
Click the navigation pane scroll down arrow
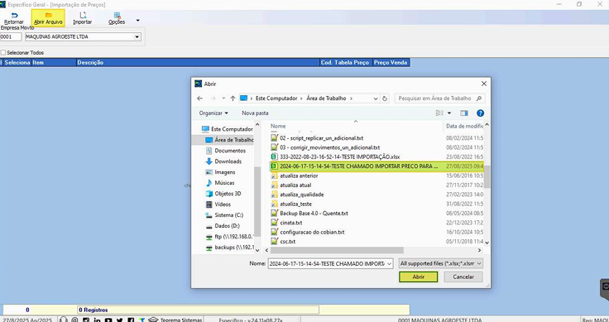coord(257,251)
